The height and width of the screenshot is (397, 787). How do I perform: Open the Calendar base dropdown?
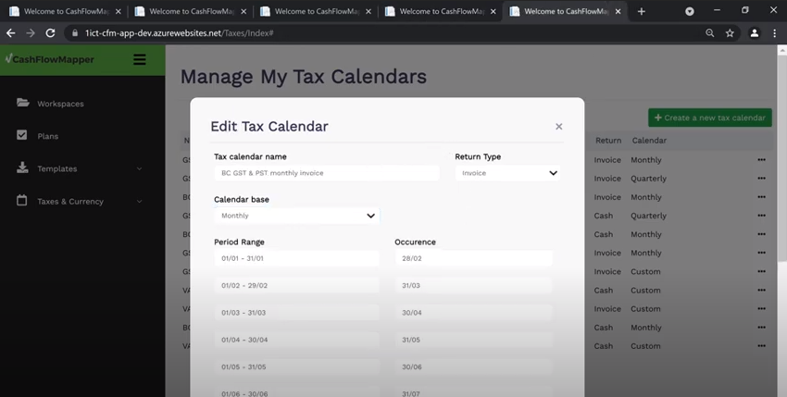(x=296, y=216)
